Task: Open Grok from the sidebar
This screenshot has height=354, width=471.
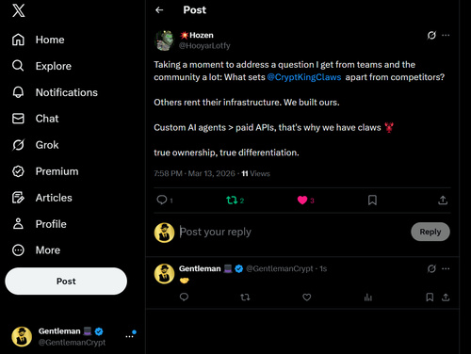Action: [x=36, y=145]
